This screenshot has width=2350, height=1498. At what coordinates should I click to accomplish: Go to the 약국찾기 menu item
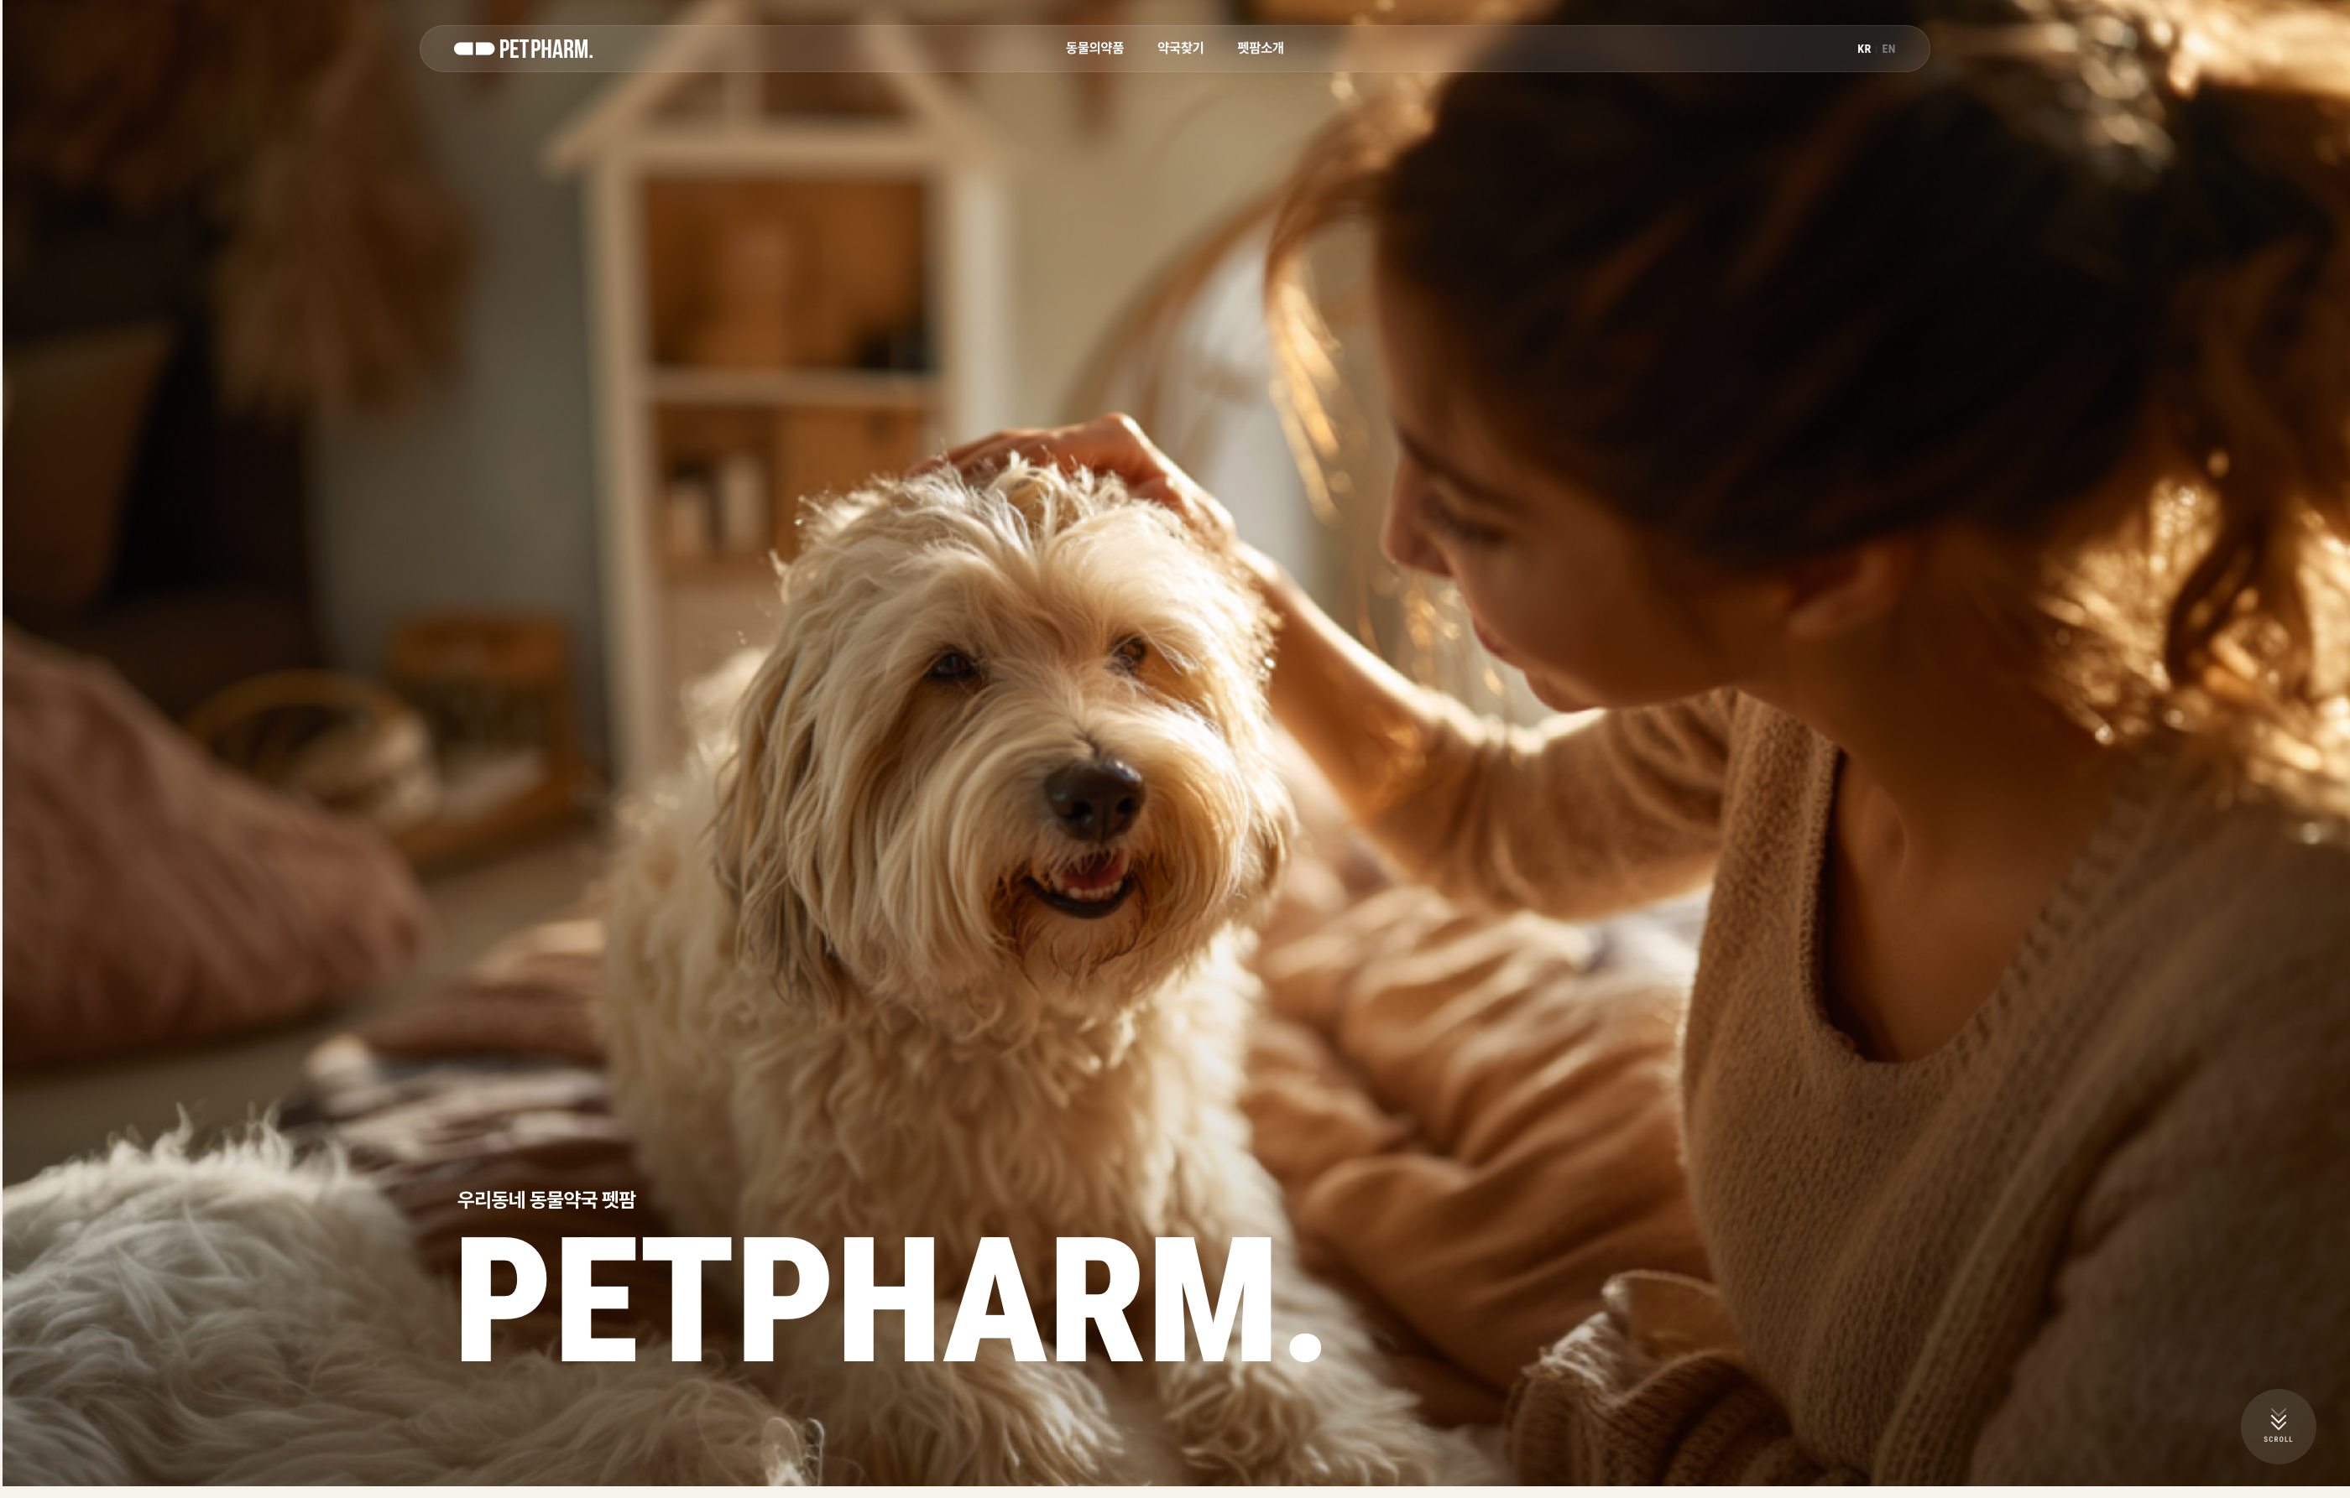[x=1180, y=48]
